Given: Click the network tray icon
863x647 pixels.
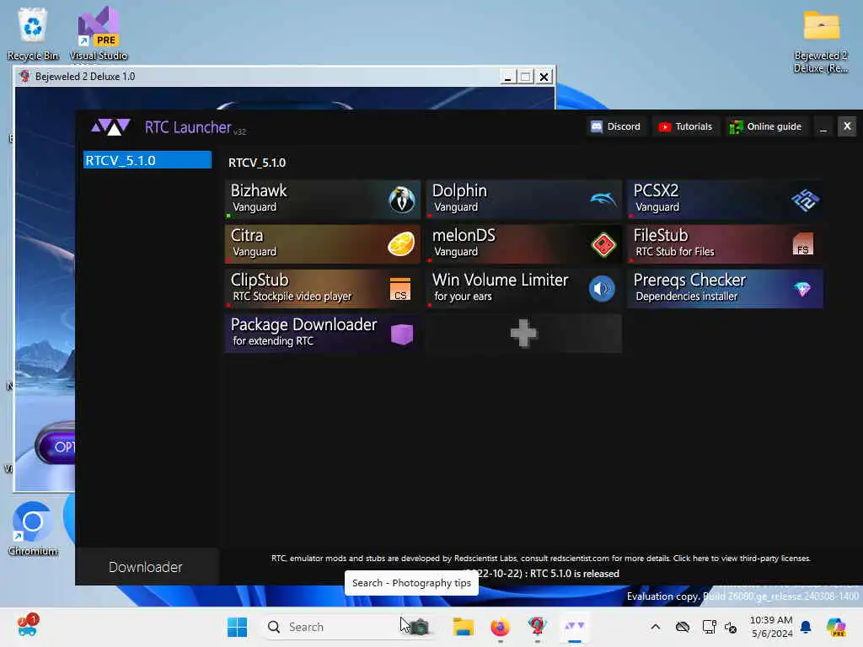Looking at the screenshot, I should (x=709, y=627).
